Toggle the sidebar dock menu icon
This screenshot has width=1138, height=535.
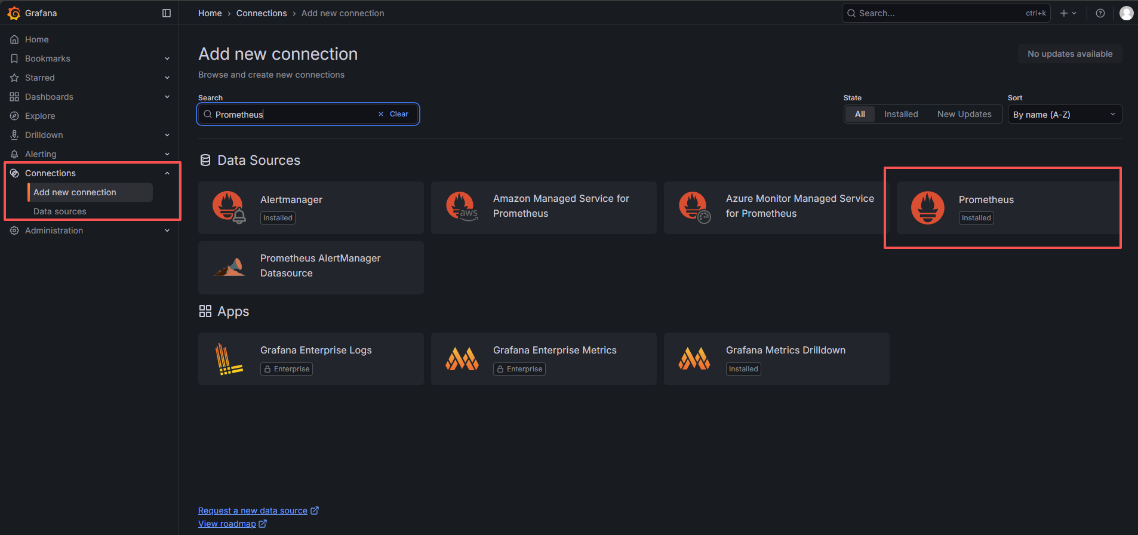(167, 13)
